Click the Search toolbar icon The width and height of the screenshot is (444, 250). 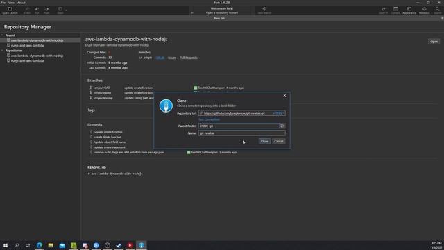pyautogui.click(x=438, y=10)
